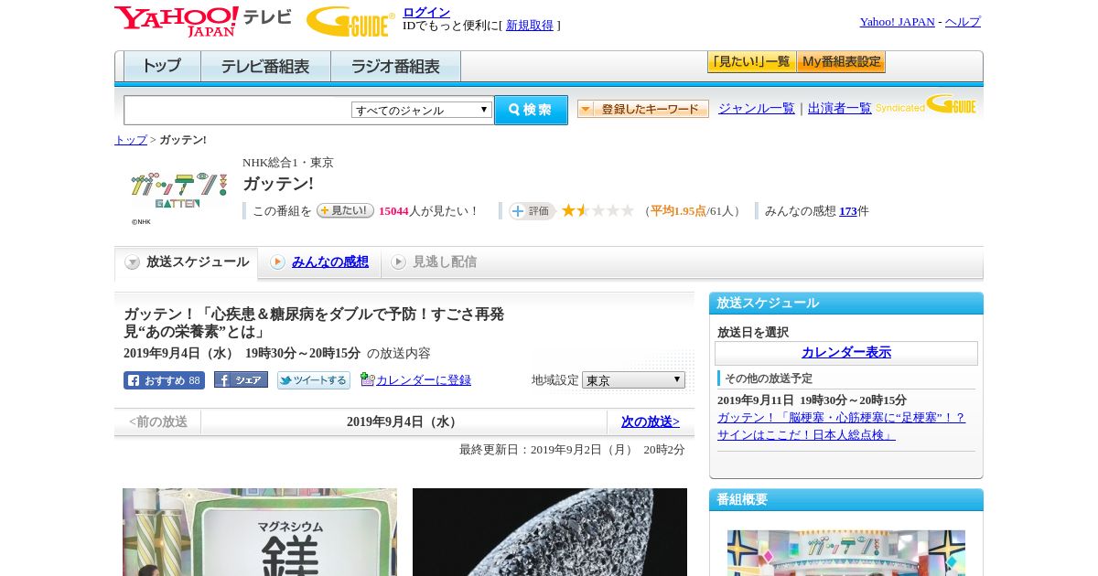Select the トップ navigation tab
This screenshot has height=576, width=1098.
[162, 67]
